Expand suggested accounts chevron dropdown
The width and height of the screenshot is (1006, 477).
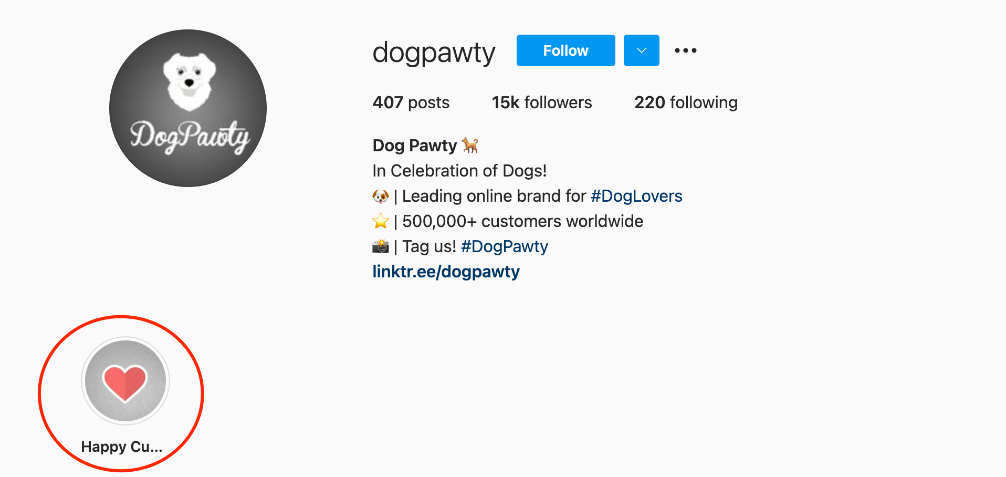641,50
